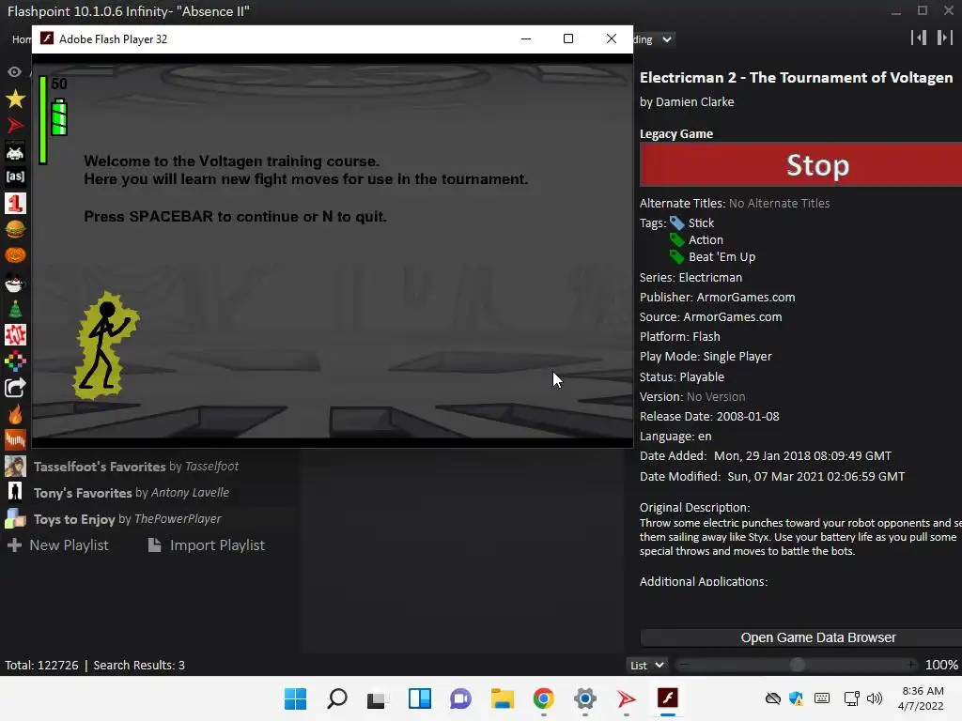
Task: Open Game Data Browser
Action: 800,637
